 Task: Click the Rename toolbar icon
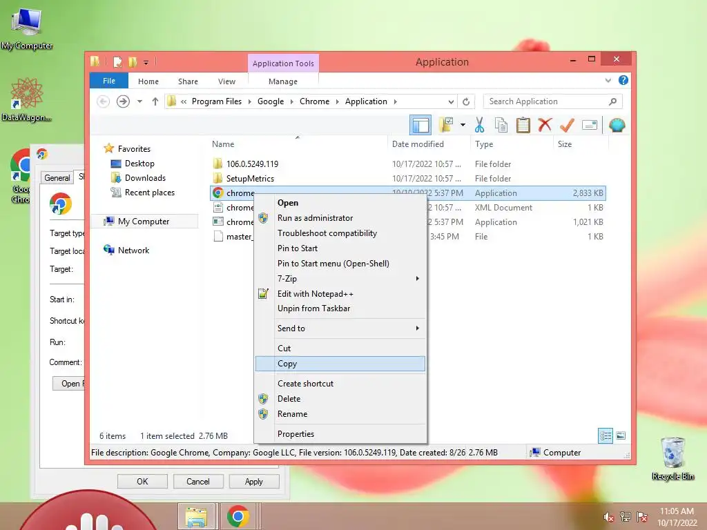590,125
